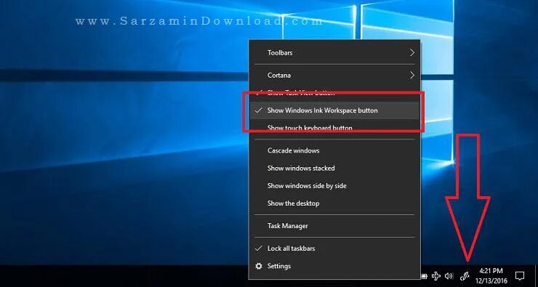
Task: Click the battery status tray icon
Action: [x=425, y=275]
